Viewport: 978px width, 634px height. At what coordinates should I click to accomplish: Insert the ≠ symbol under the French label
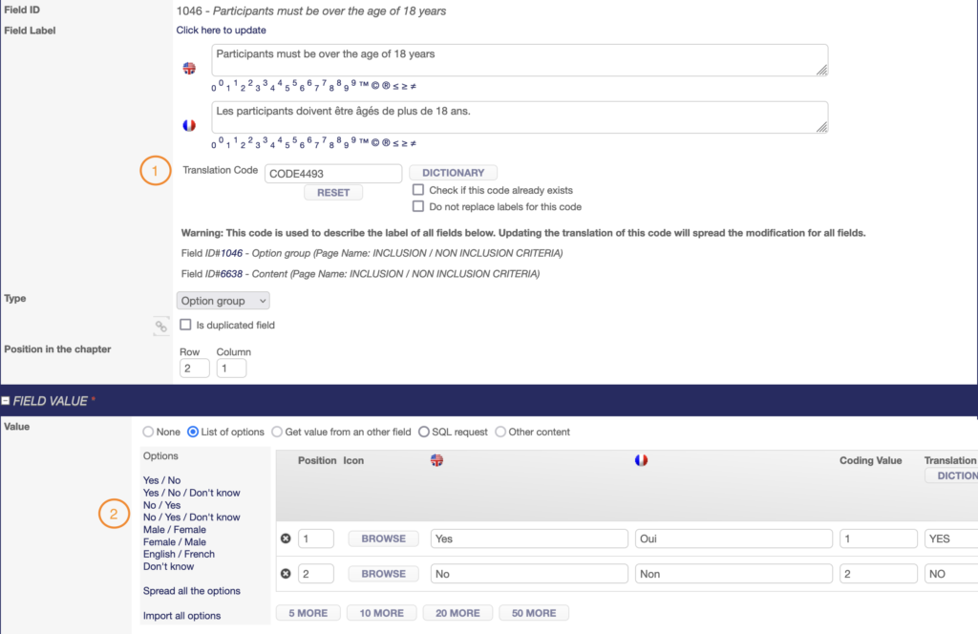point(412,143)
